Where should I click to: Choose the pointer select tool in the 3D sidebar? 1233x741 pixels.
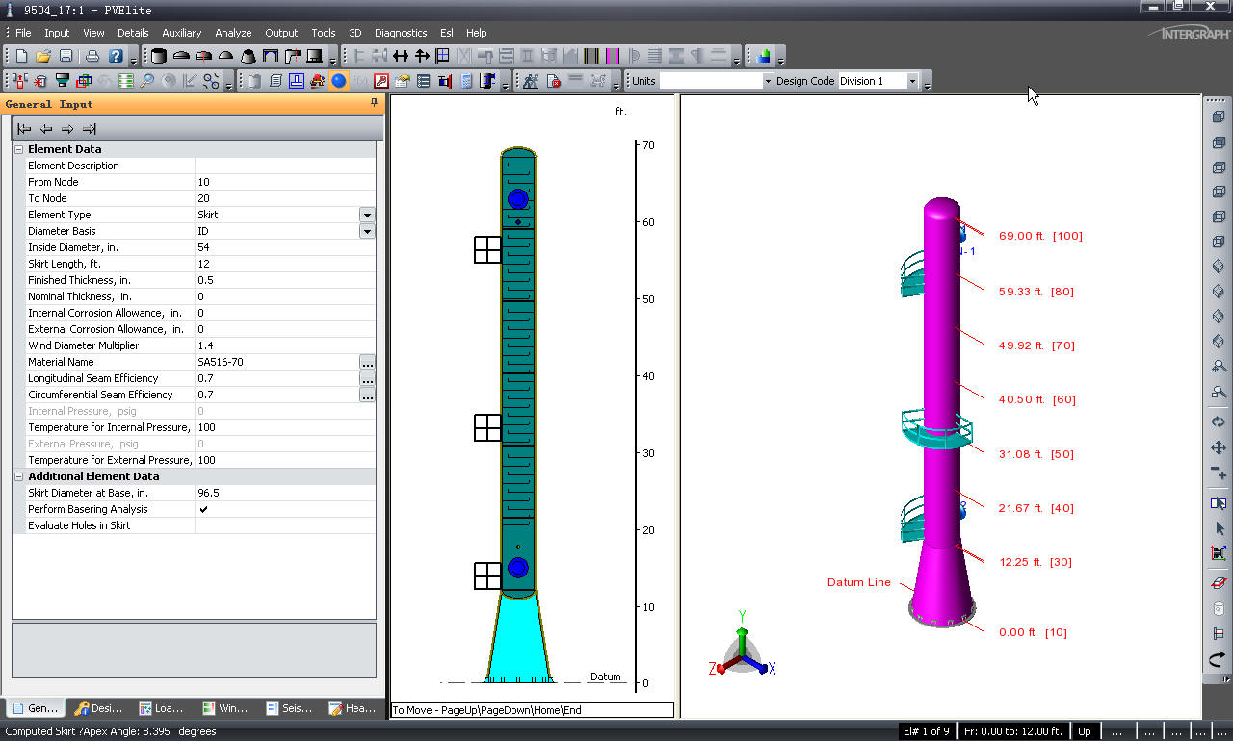tap(1219, 528)
